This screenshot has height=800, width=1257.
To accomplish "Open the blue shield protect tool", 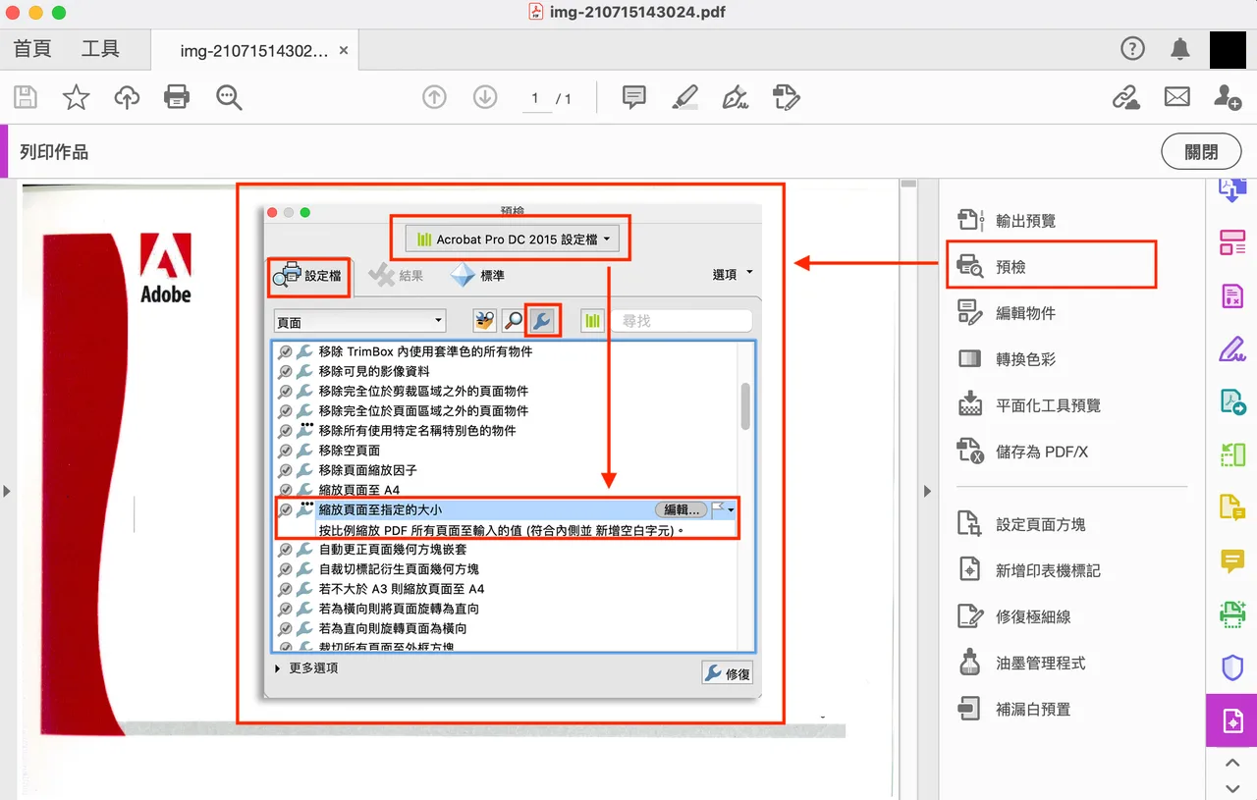I will [1231, 667].
